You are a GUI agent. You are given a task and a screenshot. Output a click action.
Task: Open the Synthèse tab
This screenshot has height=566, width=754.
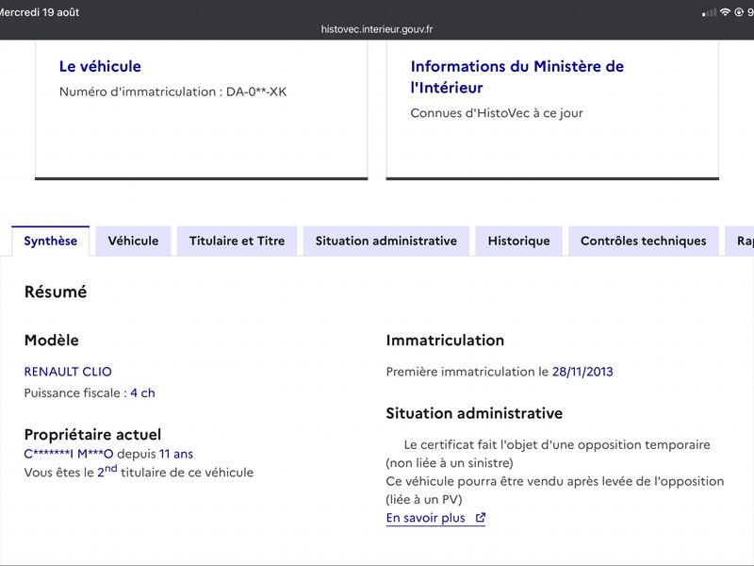coord(51,241)
